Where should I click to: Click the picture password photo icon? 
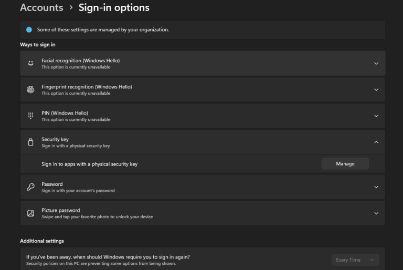point(30,213)
